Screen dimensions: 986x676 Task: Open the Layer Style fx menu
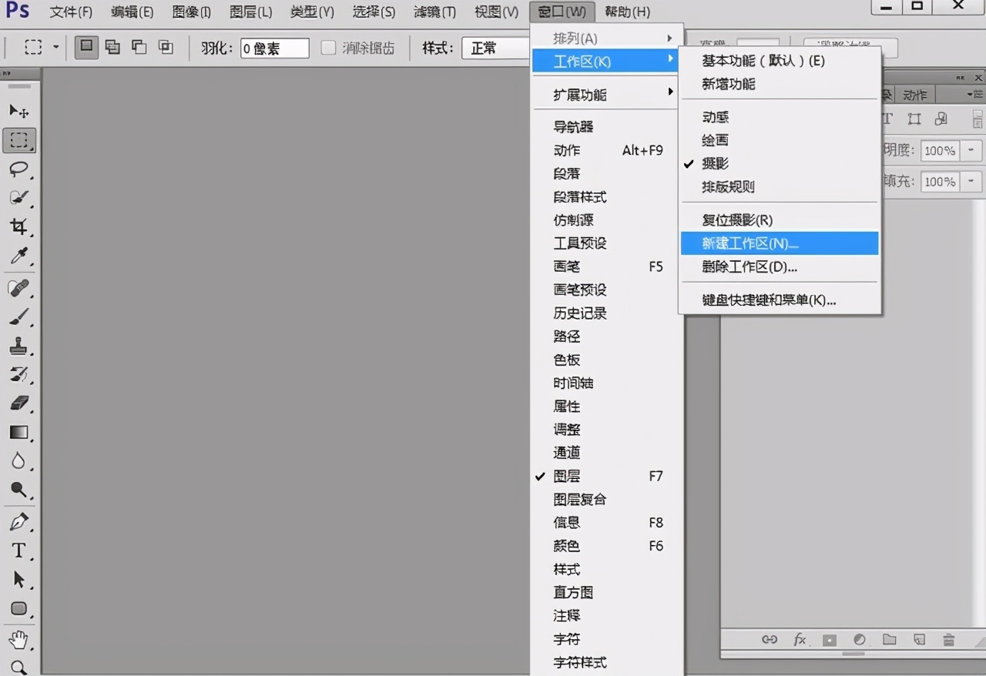tap(800, 639)
